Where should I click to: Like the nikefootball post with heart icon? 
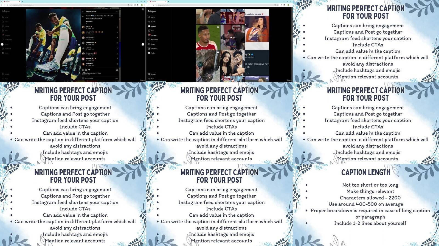[83, 70]
